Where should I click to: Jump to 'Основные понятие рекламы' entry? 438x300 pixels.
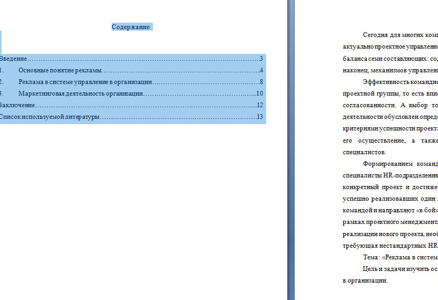[x=59, y=70]
